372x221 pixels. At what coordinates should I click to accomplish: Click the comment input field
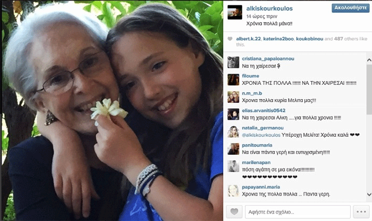(x=298, y=212)
